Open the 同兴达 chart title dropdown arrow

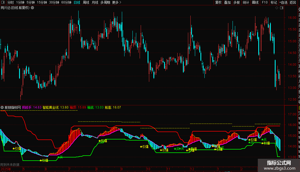coord(33,8)
